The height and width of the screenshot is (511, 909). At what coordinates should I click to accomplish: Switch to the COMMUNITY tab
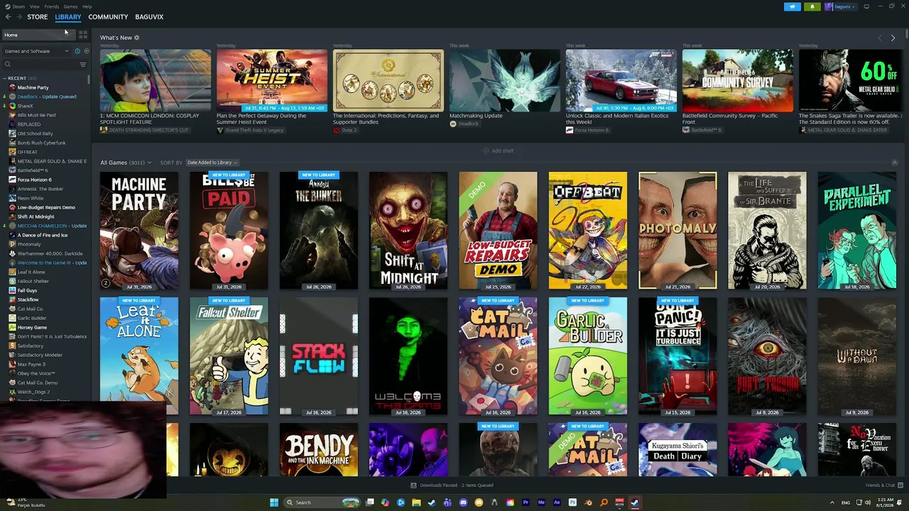pos(108,17)
